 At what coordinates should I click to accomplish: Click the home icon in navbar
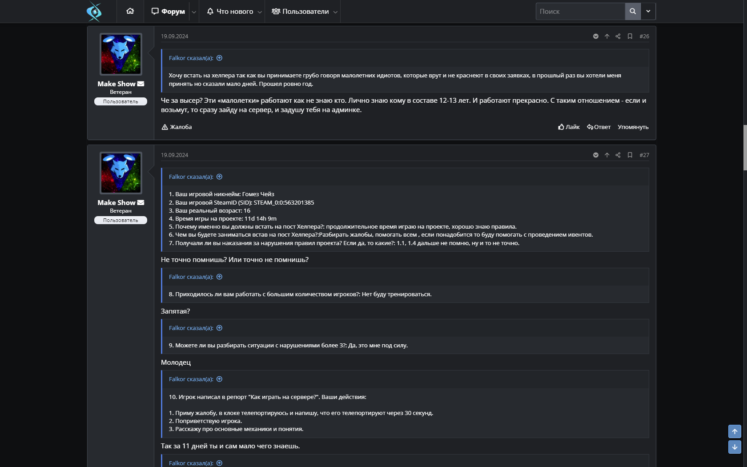(x=130, y=11)
